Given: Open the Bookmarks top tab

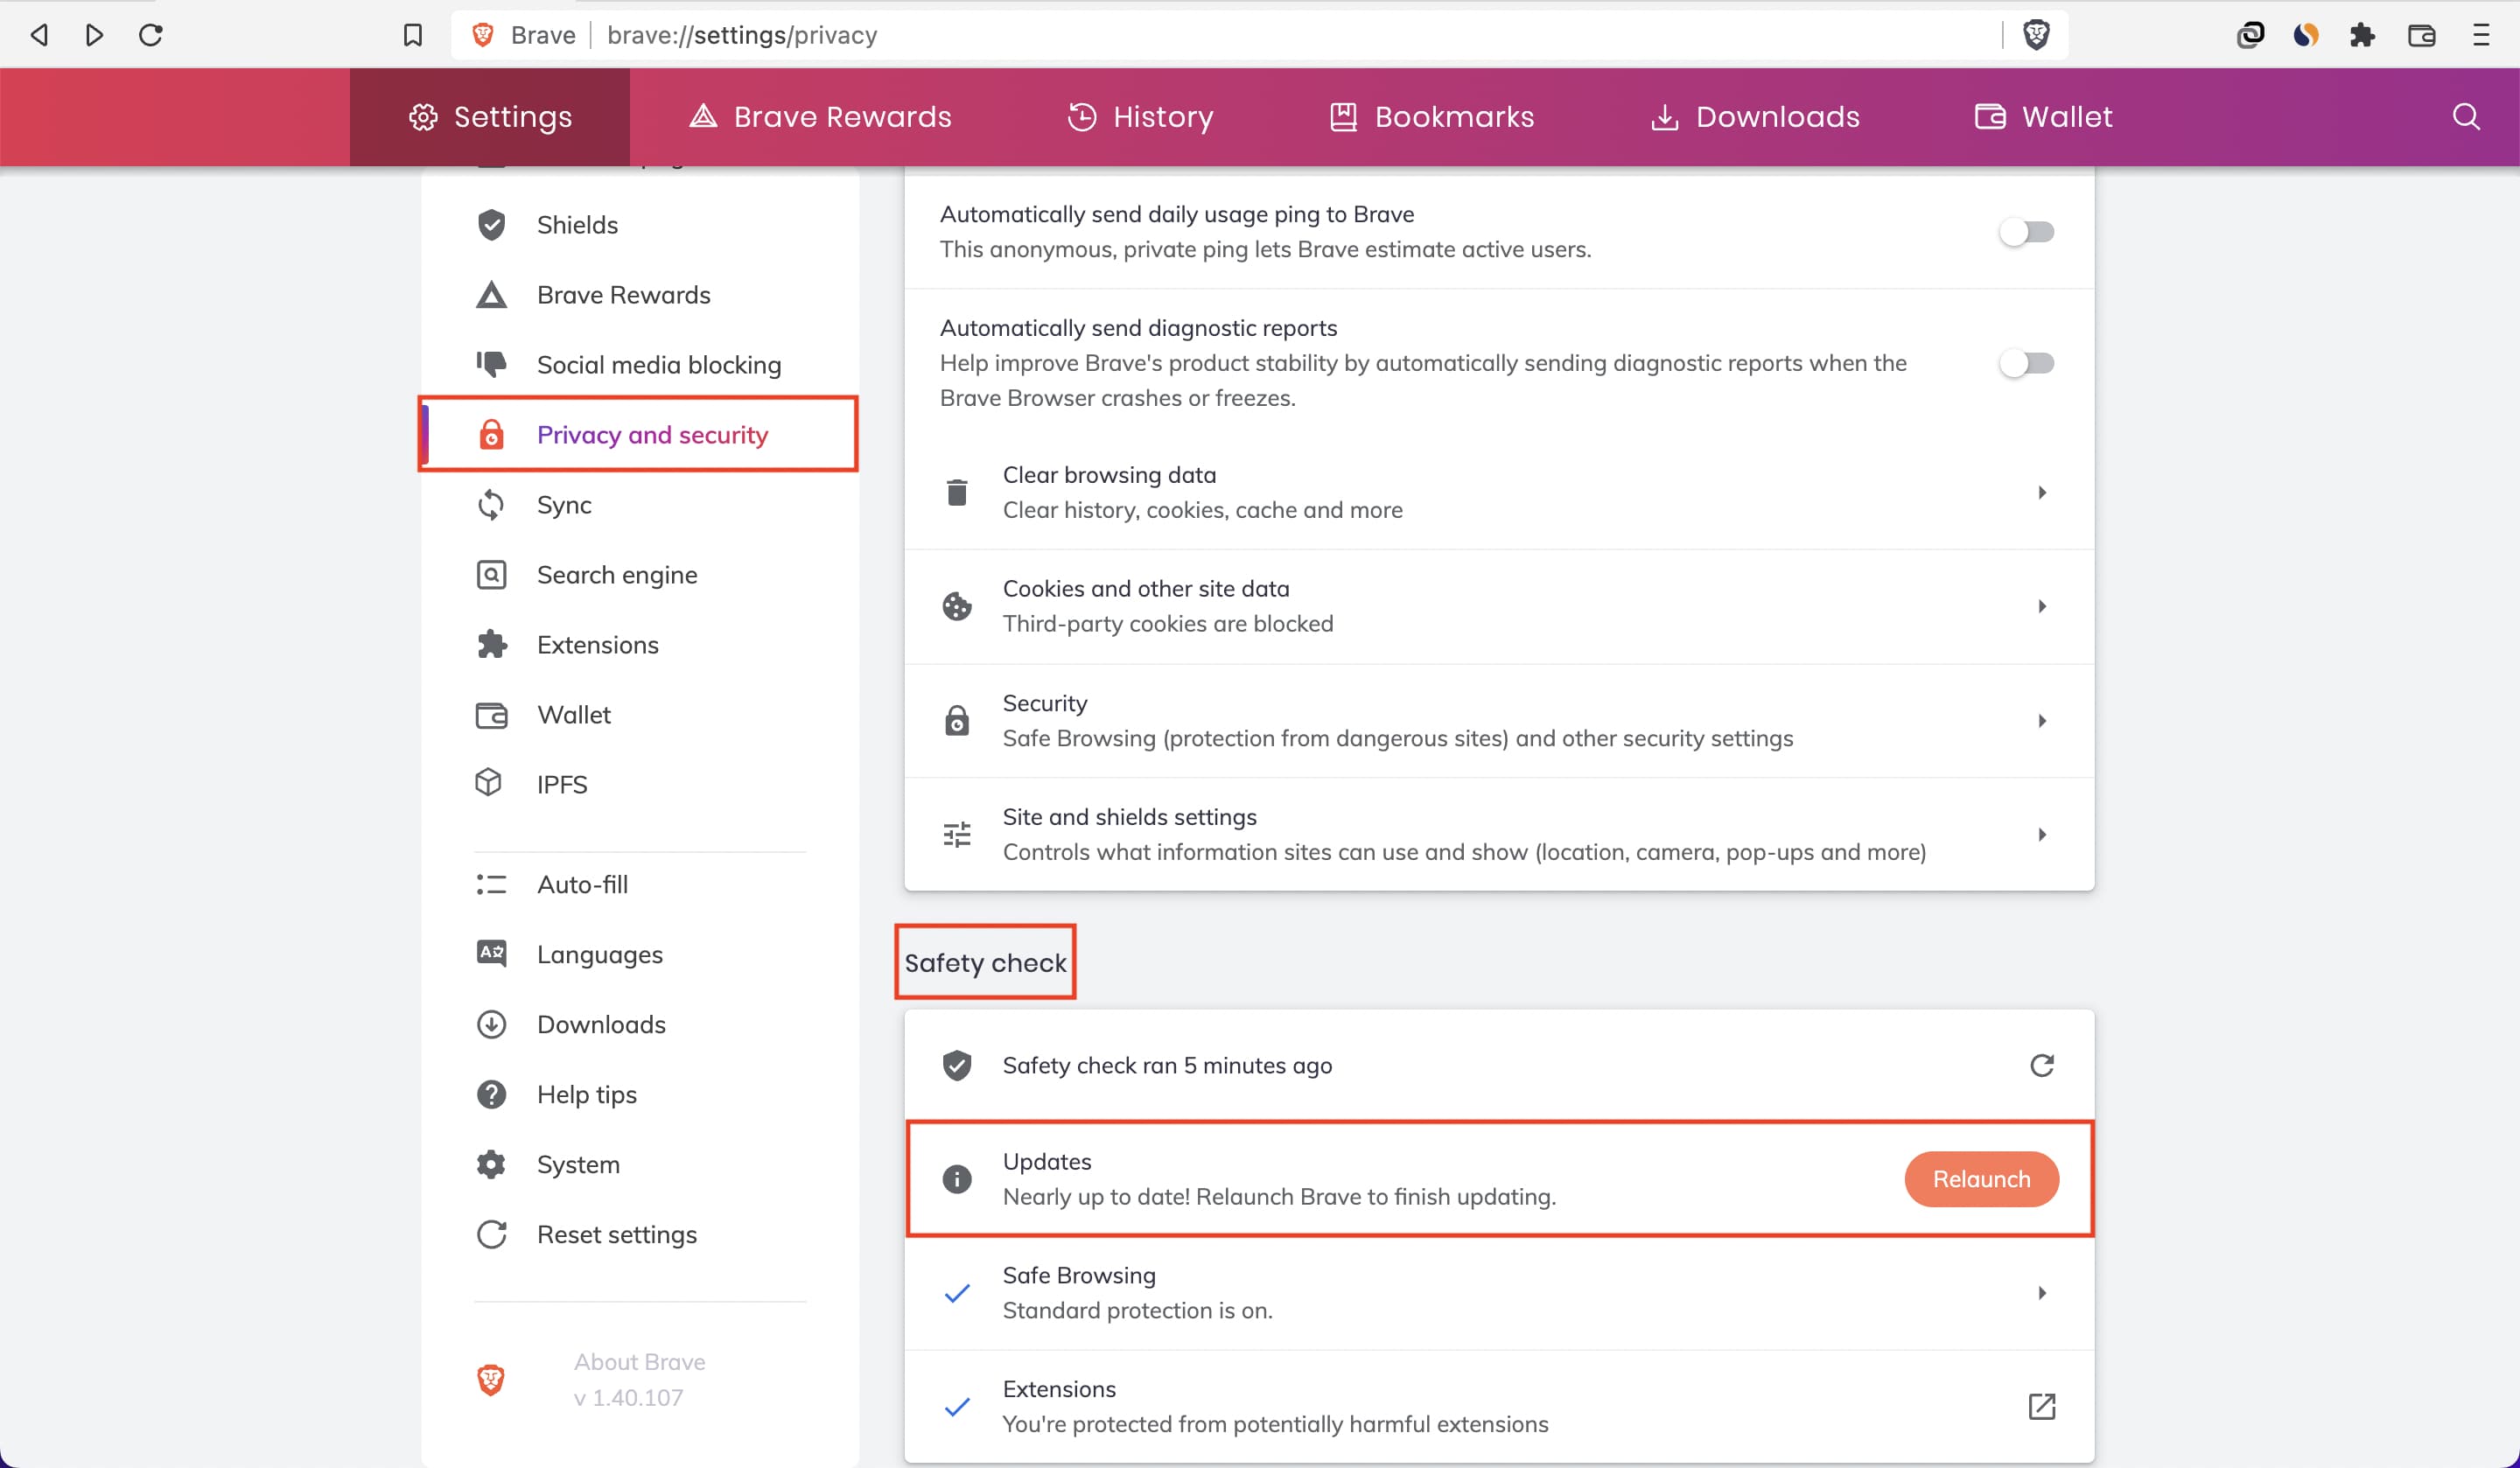Looking at the screenshot, I should click(x=1432, y=117).
